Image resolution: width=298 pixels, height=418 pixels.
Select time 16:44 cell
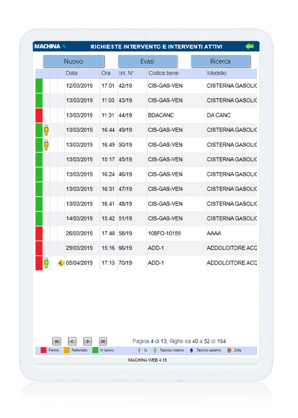[108, 130]
